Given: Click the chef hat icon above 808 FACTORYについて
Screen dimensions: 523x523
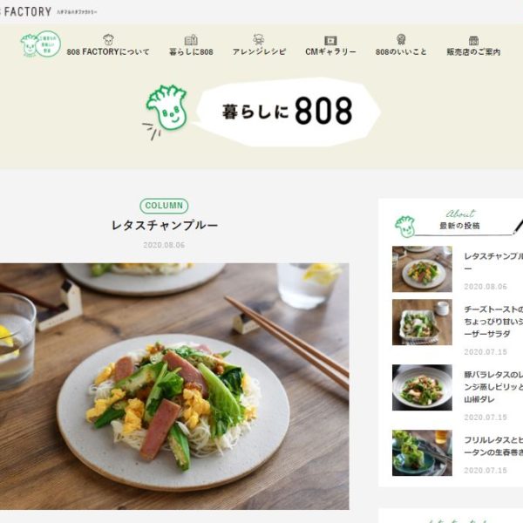Looking at the screenshot, I should click(x=108, y=39).
